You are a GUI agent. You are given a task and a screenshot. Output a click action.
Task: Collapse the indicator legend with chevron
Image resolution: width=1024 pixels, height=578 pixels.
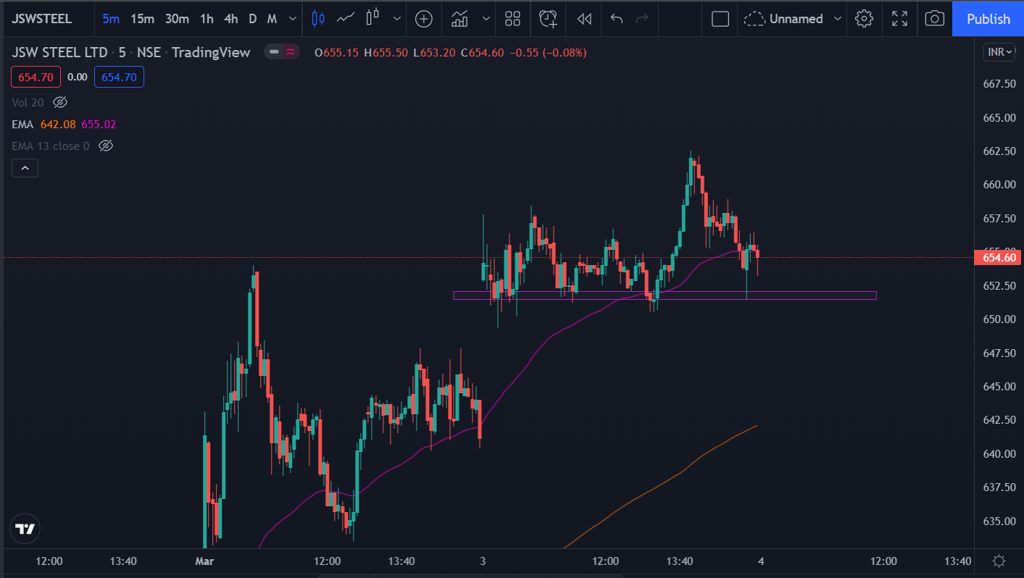[x=25, y=168]
